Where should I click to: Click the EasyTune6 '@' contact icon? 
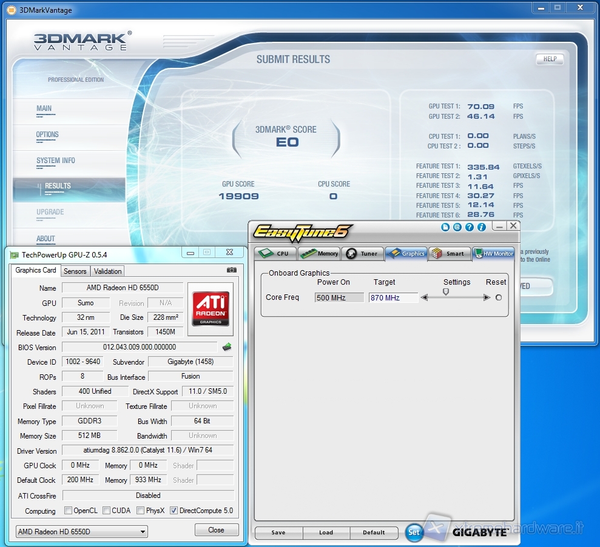pos(457,227)
